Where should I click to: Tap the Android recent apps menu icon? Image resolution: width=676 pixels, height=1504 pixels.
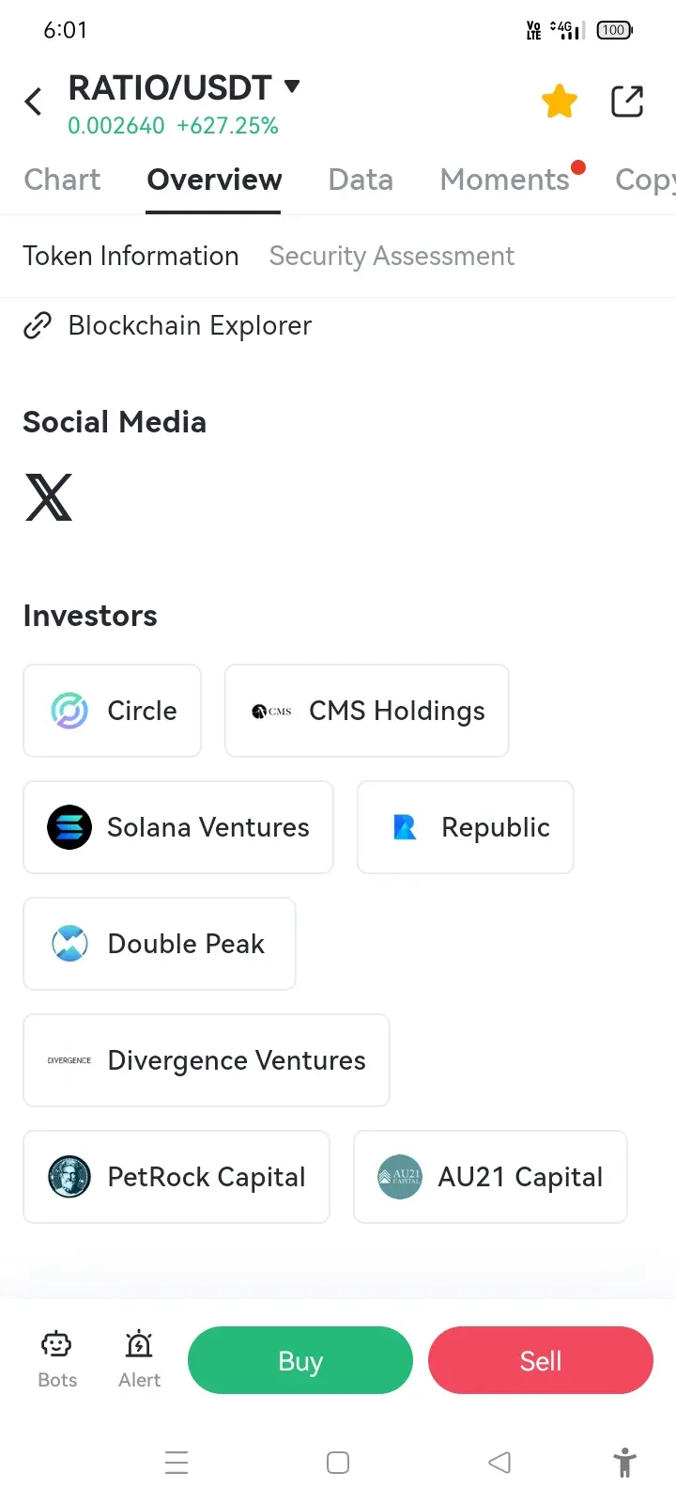coord(177,1463)
